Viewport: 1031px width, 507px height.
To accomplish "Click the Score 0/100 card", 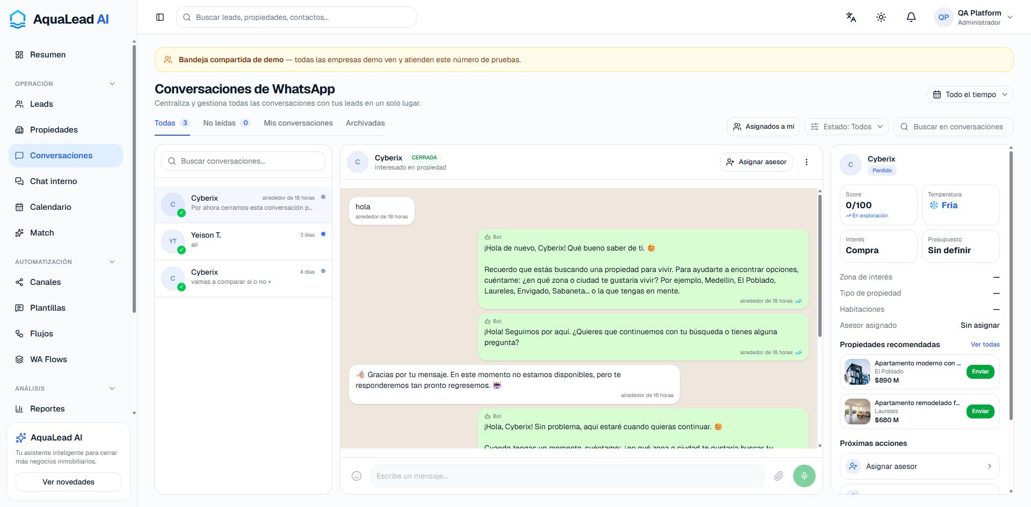I will pyautogui.click(x=878, y=205).
